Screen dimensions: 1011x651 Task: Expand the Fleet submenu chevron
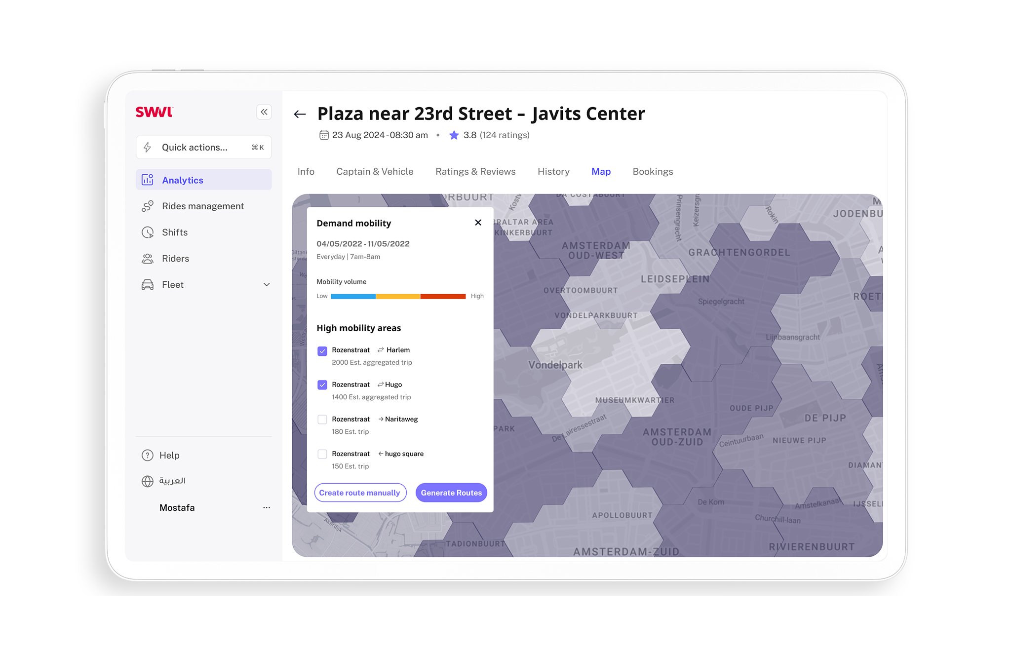[x=267, y=284]
